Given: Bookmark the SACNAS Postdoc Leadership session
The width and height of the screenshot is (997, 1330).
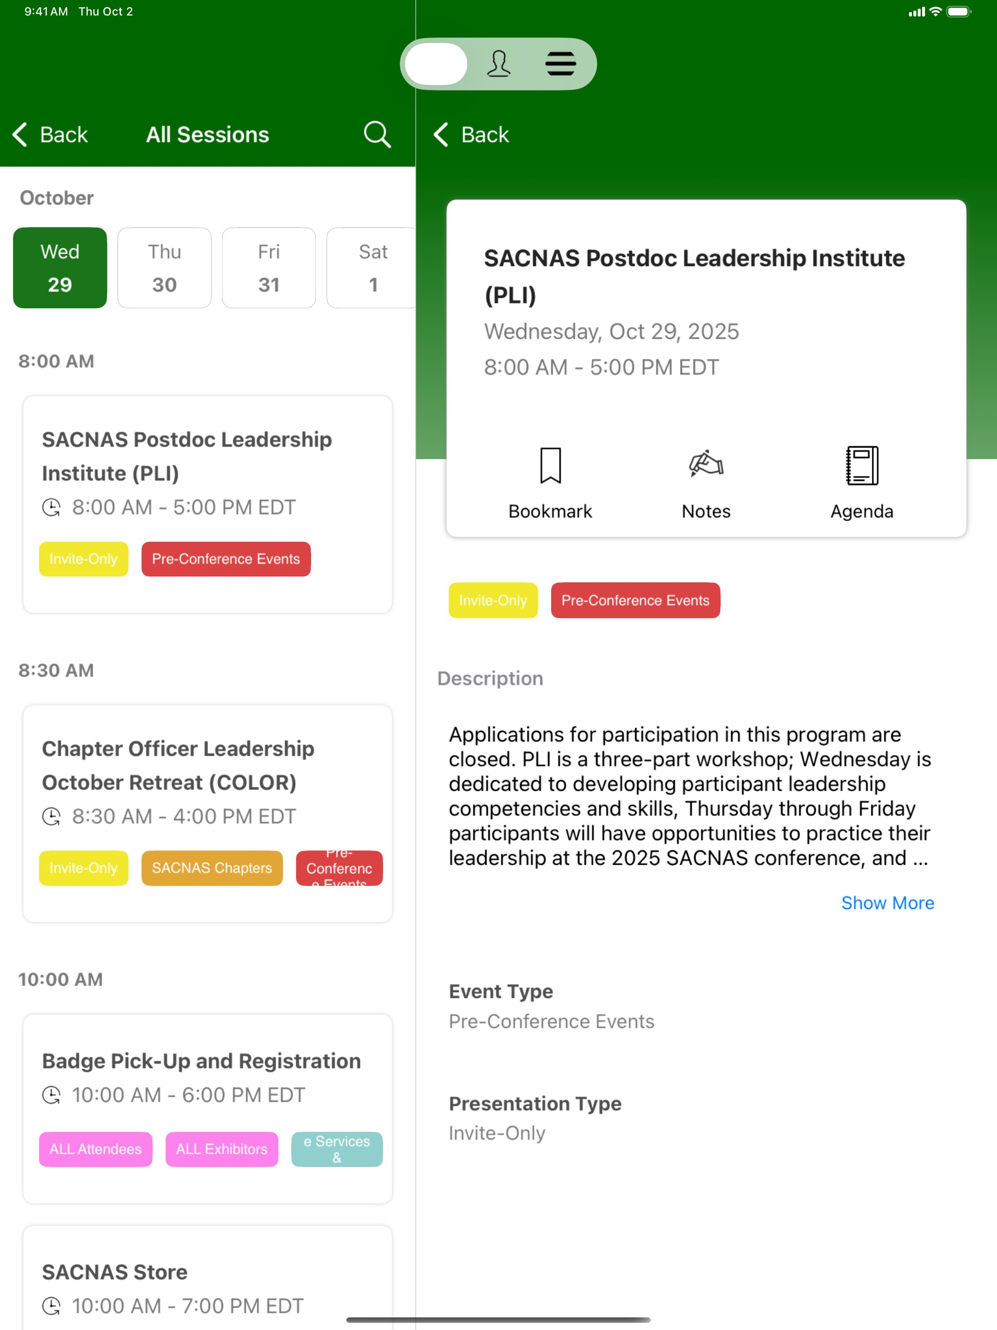Looking at the screenshot, I should pyautogui.click(x=550, y=483).
